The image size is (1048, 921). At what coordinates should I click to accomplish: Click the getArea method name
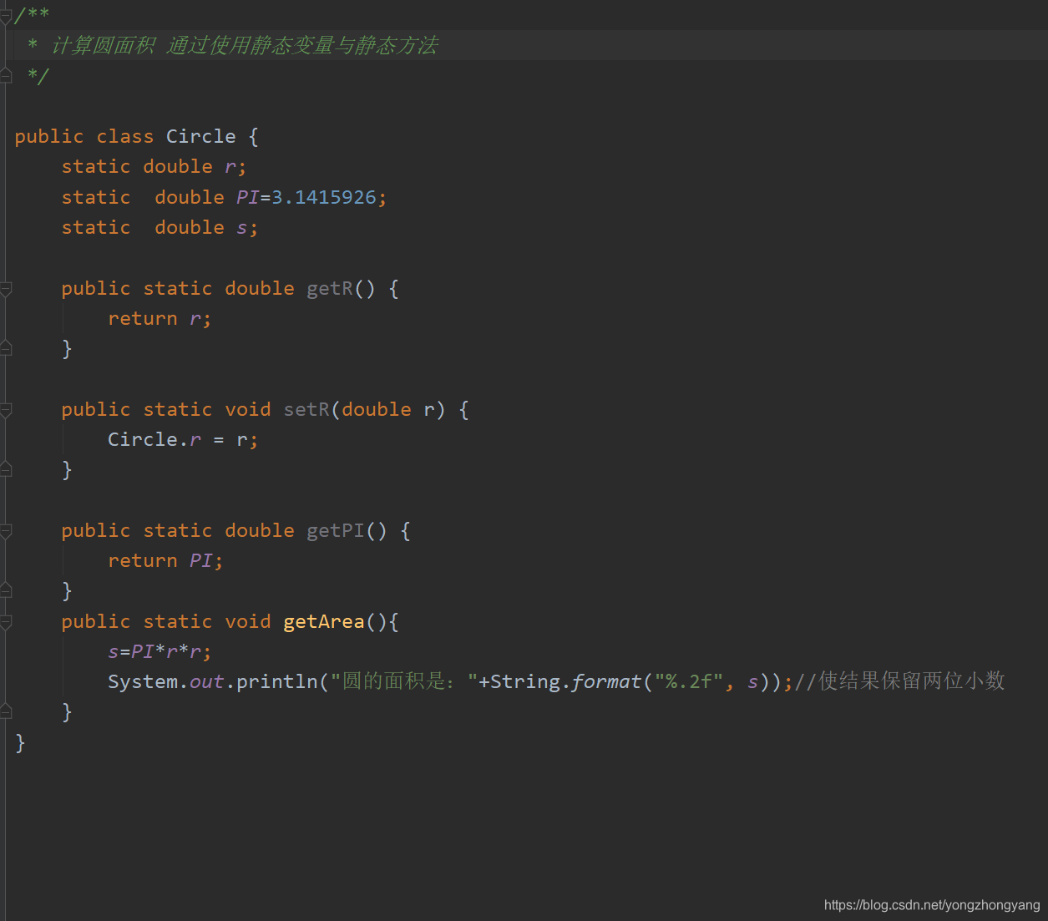click(324, 622)
